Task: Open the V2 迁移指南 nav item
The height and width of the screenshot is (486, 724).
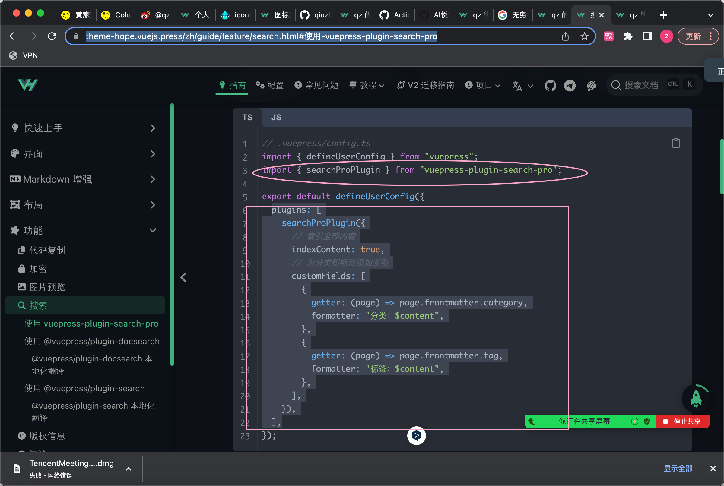Action: point(425,85)
